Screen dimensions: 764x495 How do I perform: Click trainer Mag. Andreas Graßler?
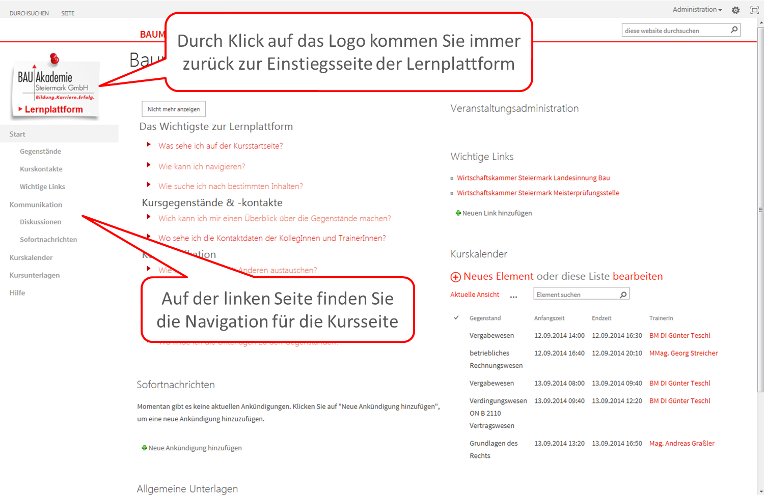click(x=682, y=444)
